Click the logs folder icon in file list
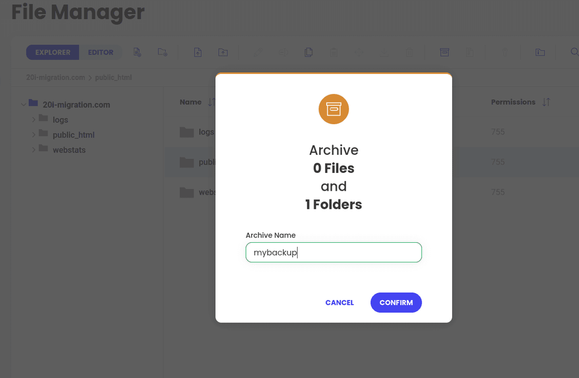Screen dimensions: 579x378 point(187,132)
